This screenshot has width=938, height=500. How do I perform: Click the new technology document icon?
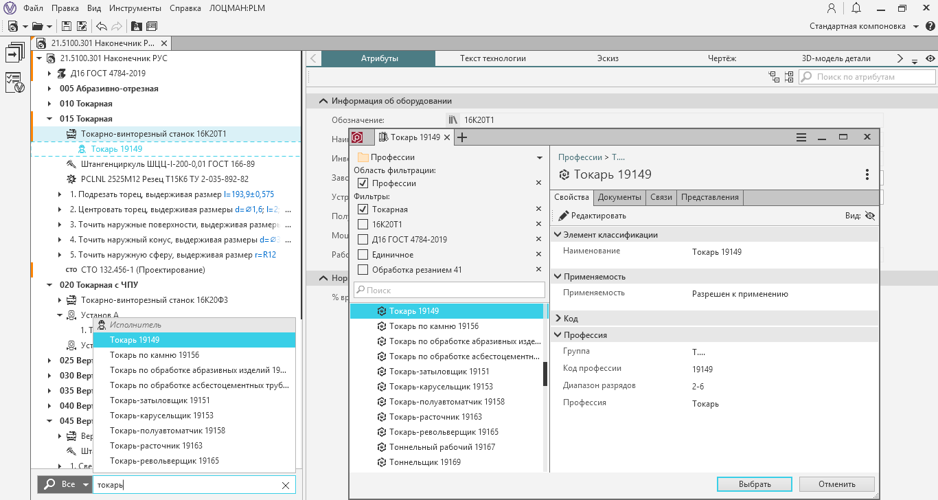point(12,26)
